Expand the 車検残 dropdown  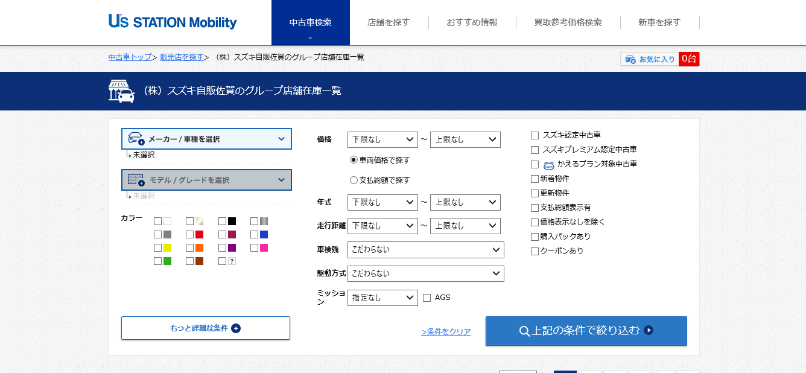426,250
